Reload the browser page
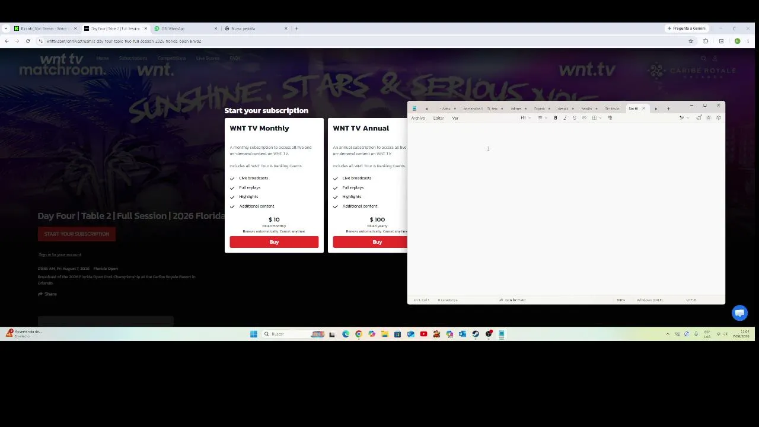The image size is (759, 427). pyautogui.click(x=28, y=41)
